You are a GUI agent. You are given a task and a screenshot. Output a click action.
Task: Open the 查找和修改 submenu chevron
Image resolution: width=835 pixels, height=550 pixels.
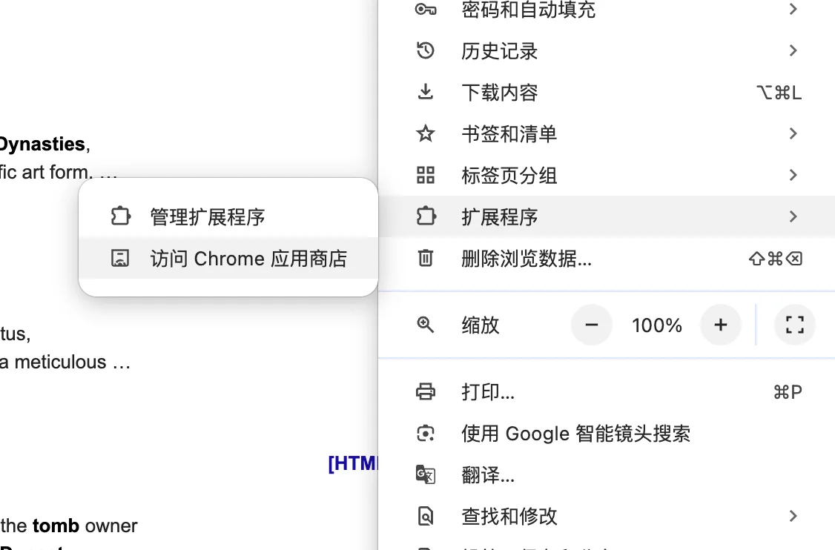click(793, 516)
